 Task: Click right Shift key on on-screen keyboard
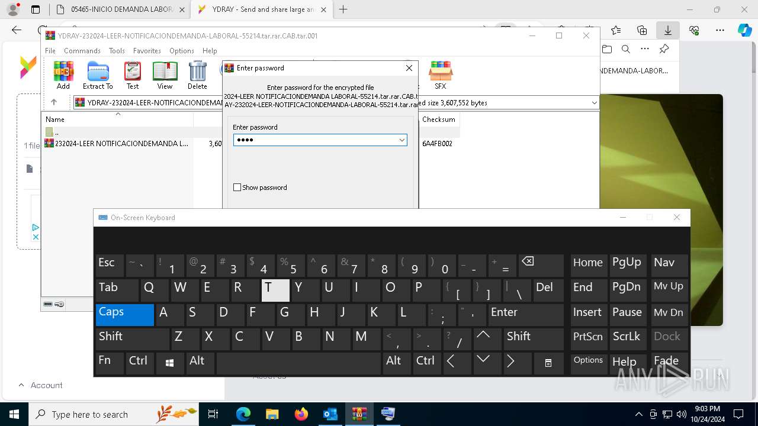click(x=534, y=339)
